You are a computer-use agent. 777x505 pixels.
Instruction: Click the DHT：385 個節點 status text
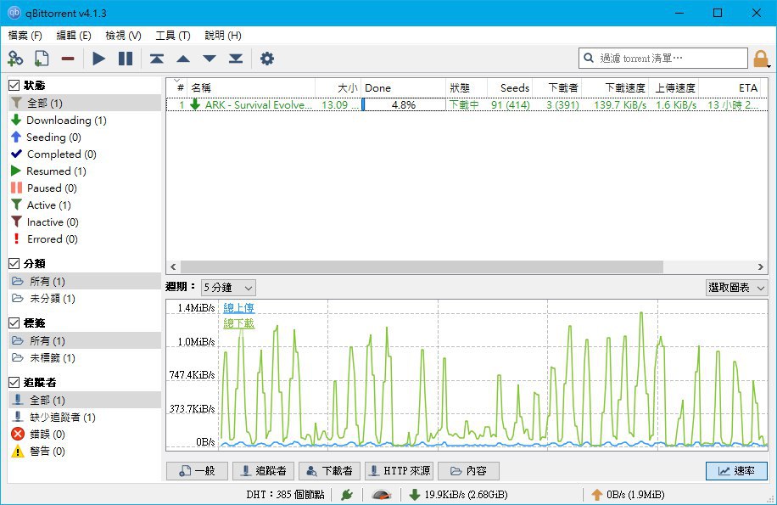tap(285, 494)
